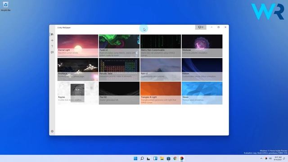
Task: Expand the system tray hidden icons chevron
Action: [261, 158]
